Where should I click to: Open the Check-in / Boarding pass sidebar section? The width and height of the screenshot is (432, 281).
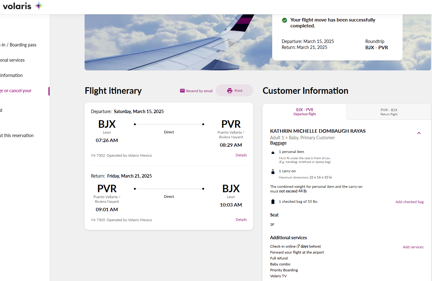pos(18,45)
